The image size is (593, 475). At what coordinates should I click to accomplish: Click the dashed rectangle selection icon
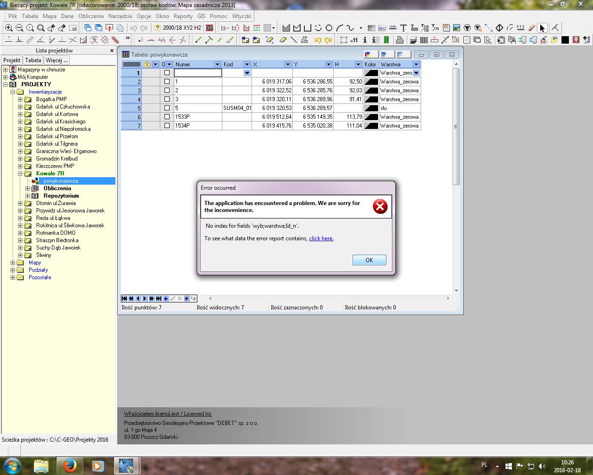pos(343,40)
